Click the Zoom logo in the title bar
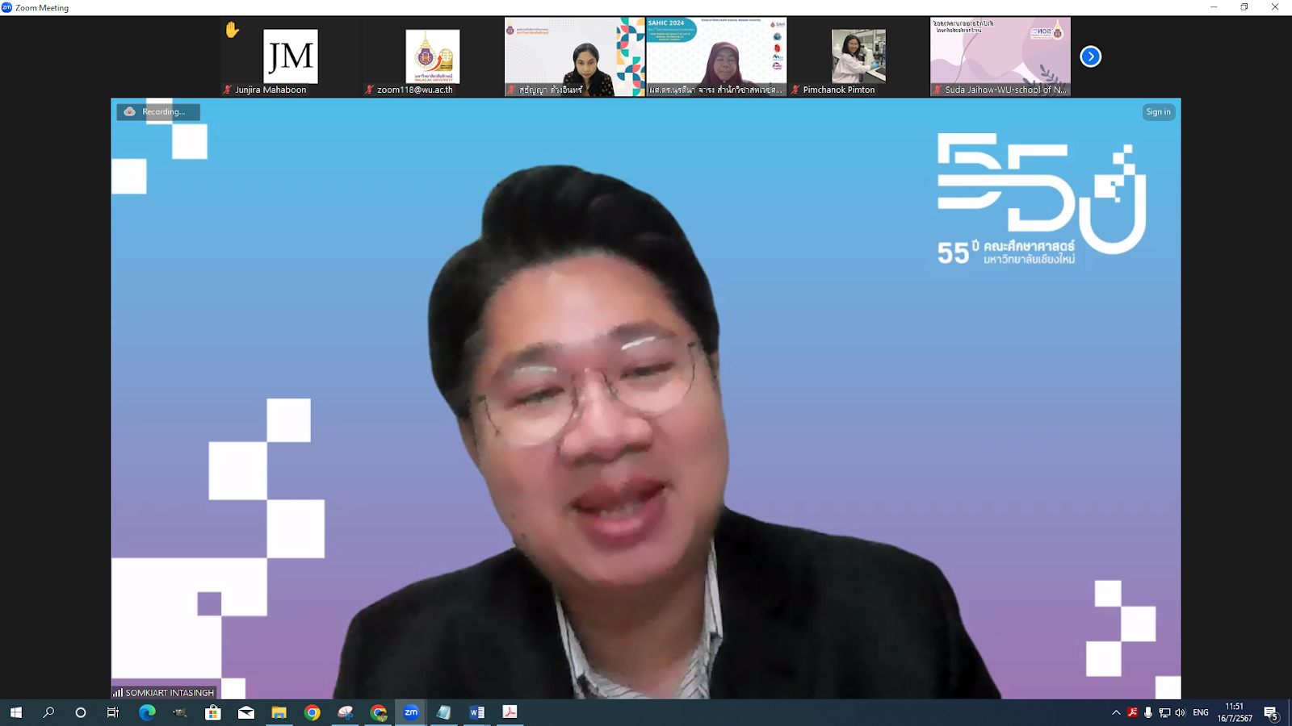Viewport: 1292px width, 726px height. point(7,7)
